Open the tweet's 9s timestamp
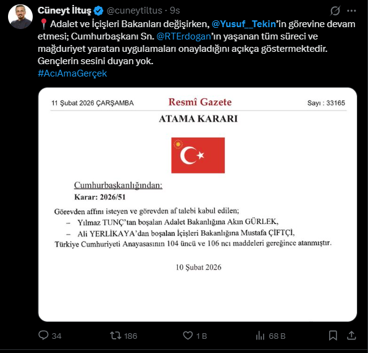Screen dimensions: 368x353 175,10
